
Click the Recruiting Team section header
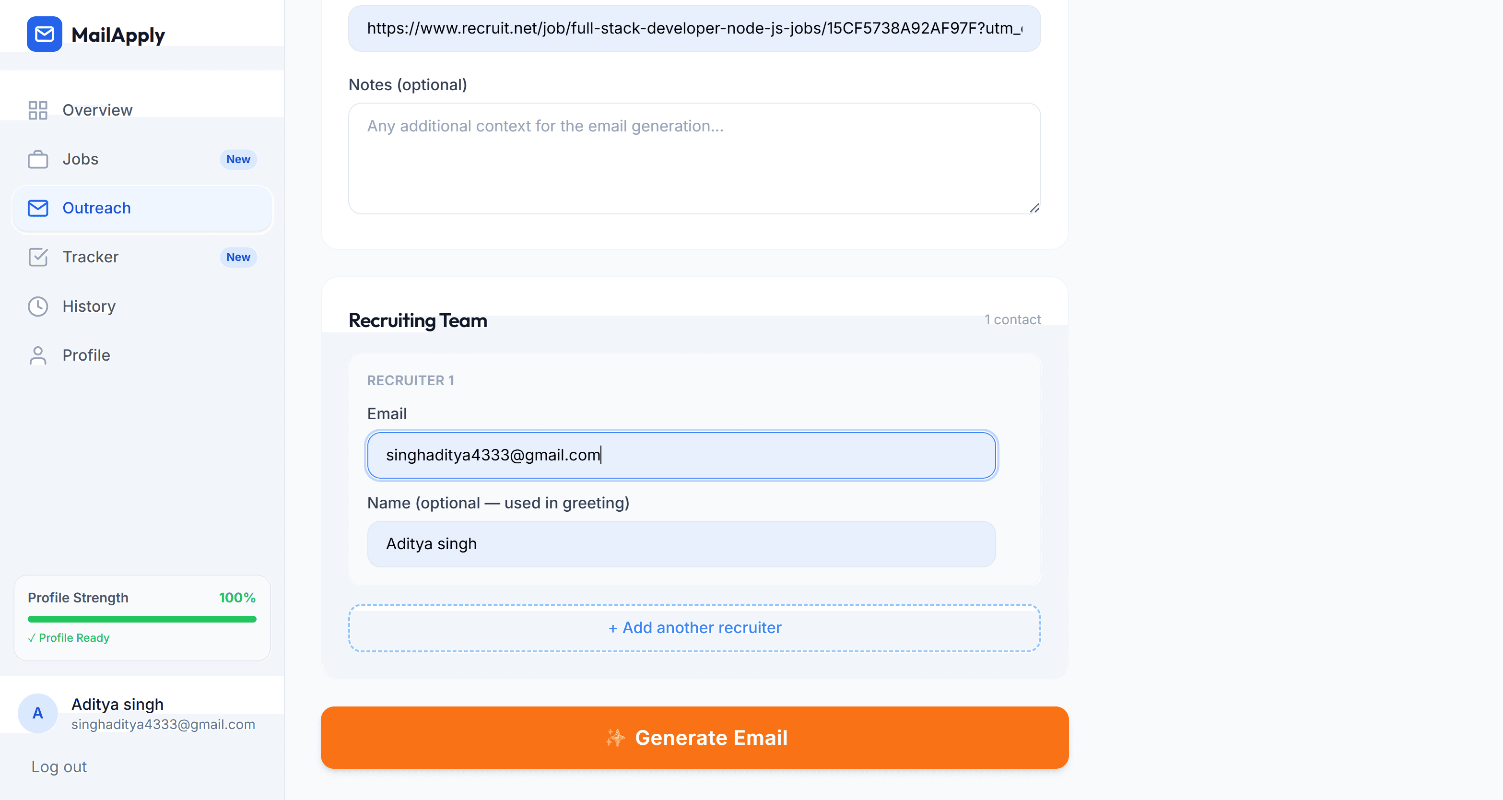[417, 320]
